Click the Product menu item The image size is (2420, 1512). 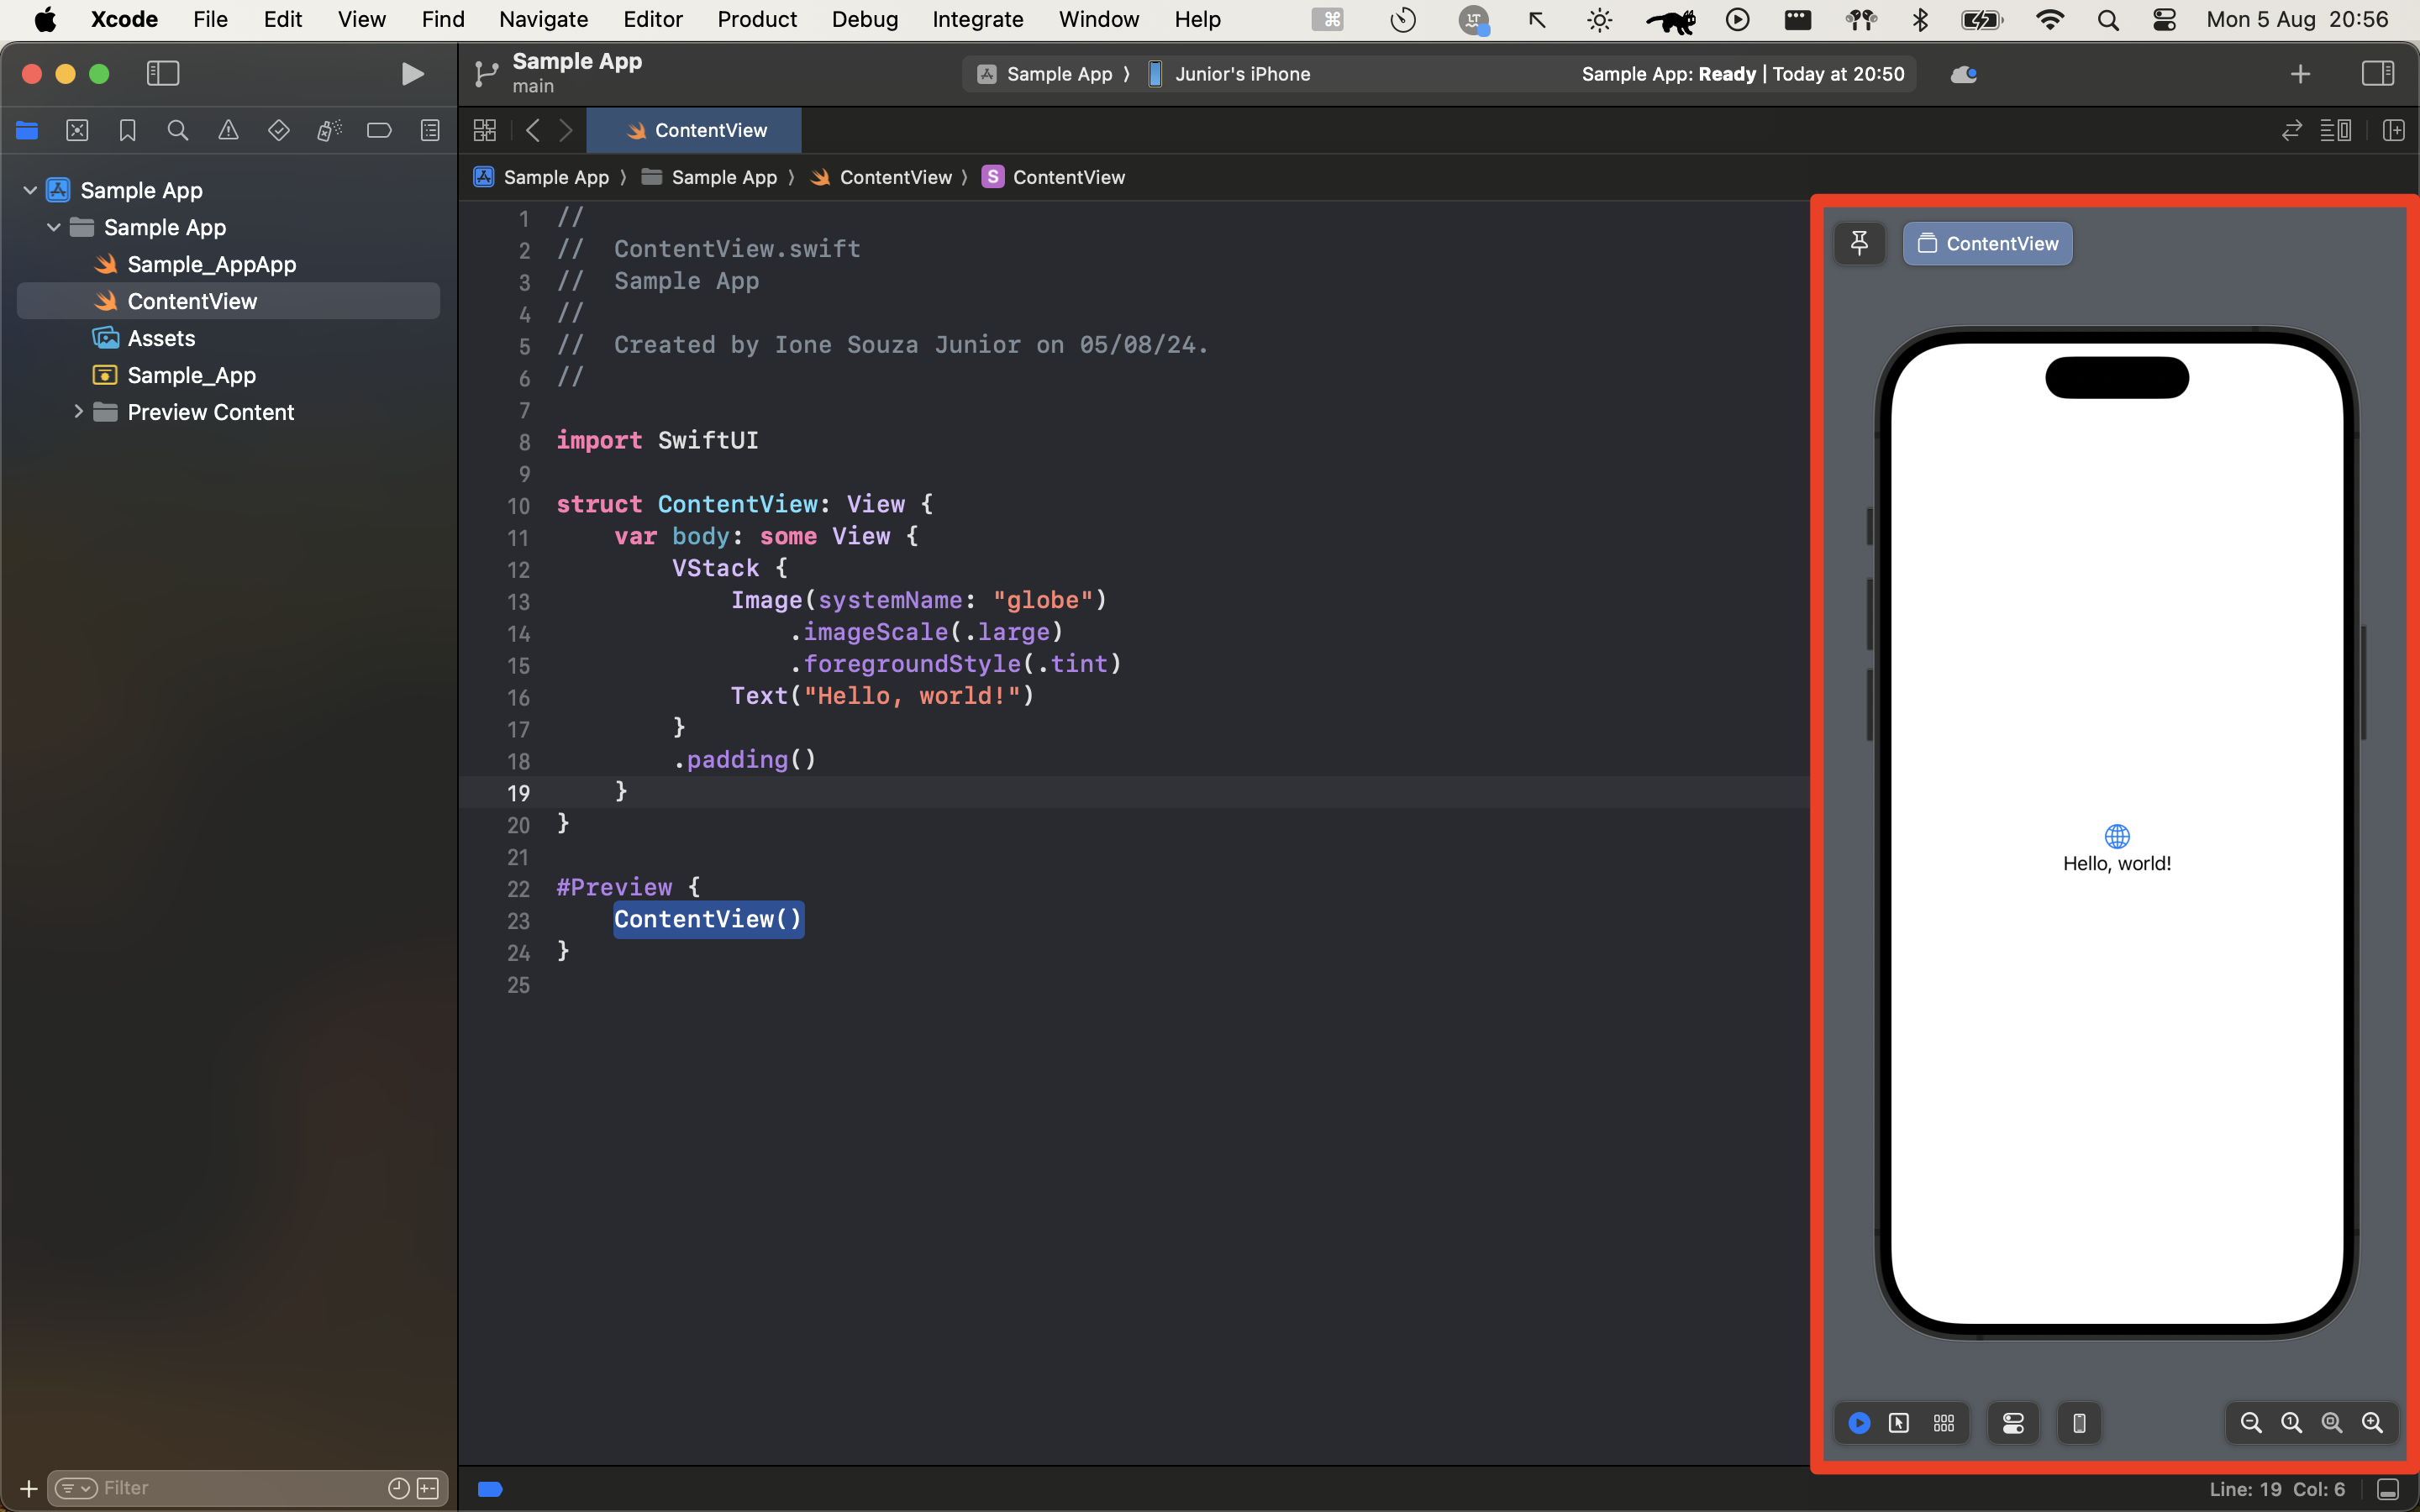coord(755,19)
